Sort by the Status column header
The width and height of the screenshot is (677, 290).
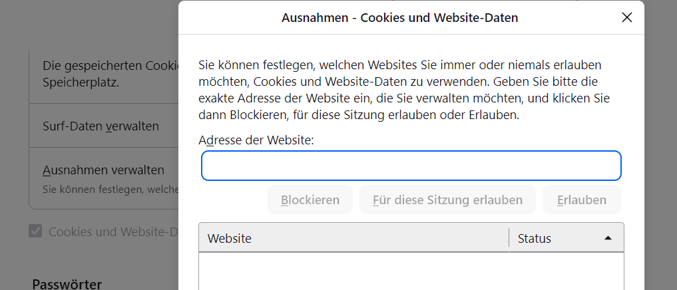pyautogui.click(x=535, y=238)
